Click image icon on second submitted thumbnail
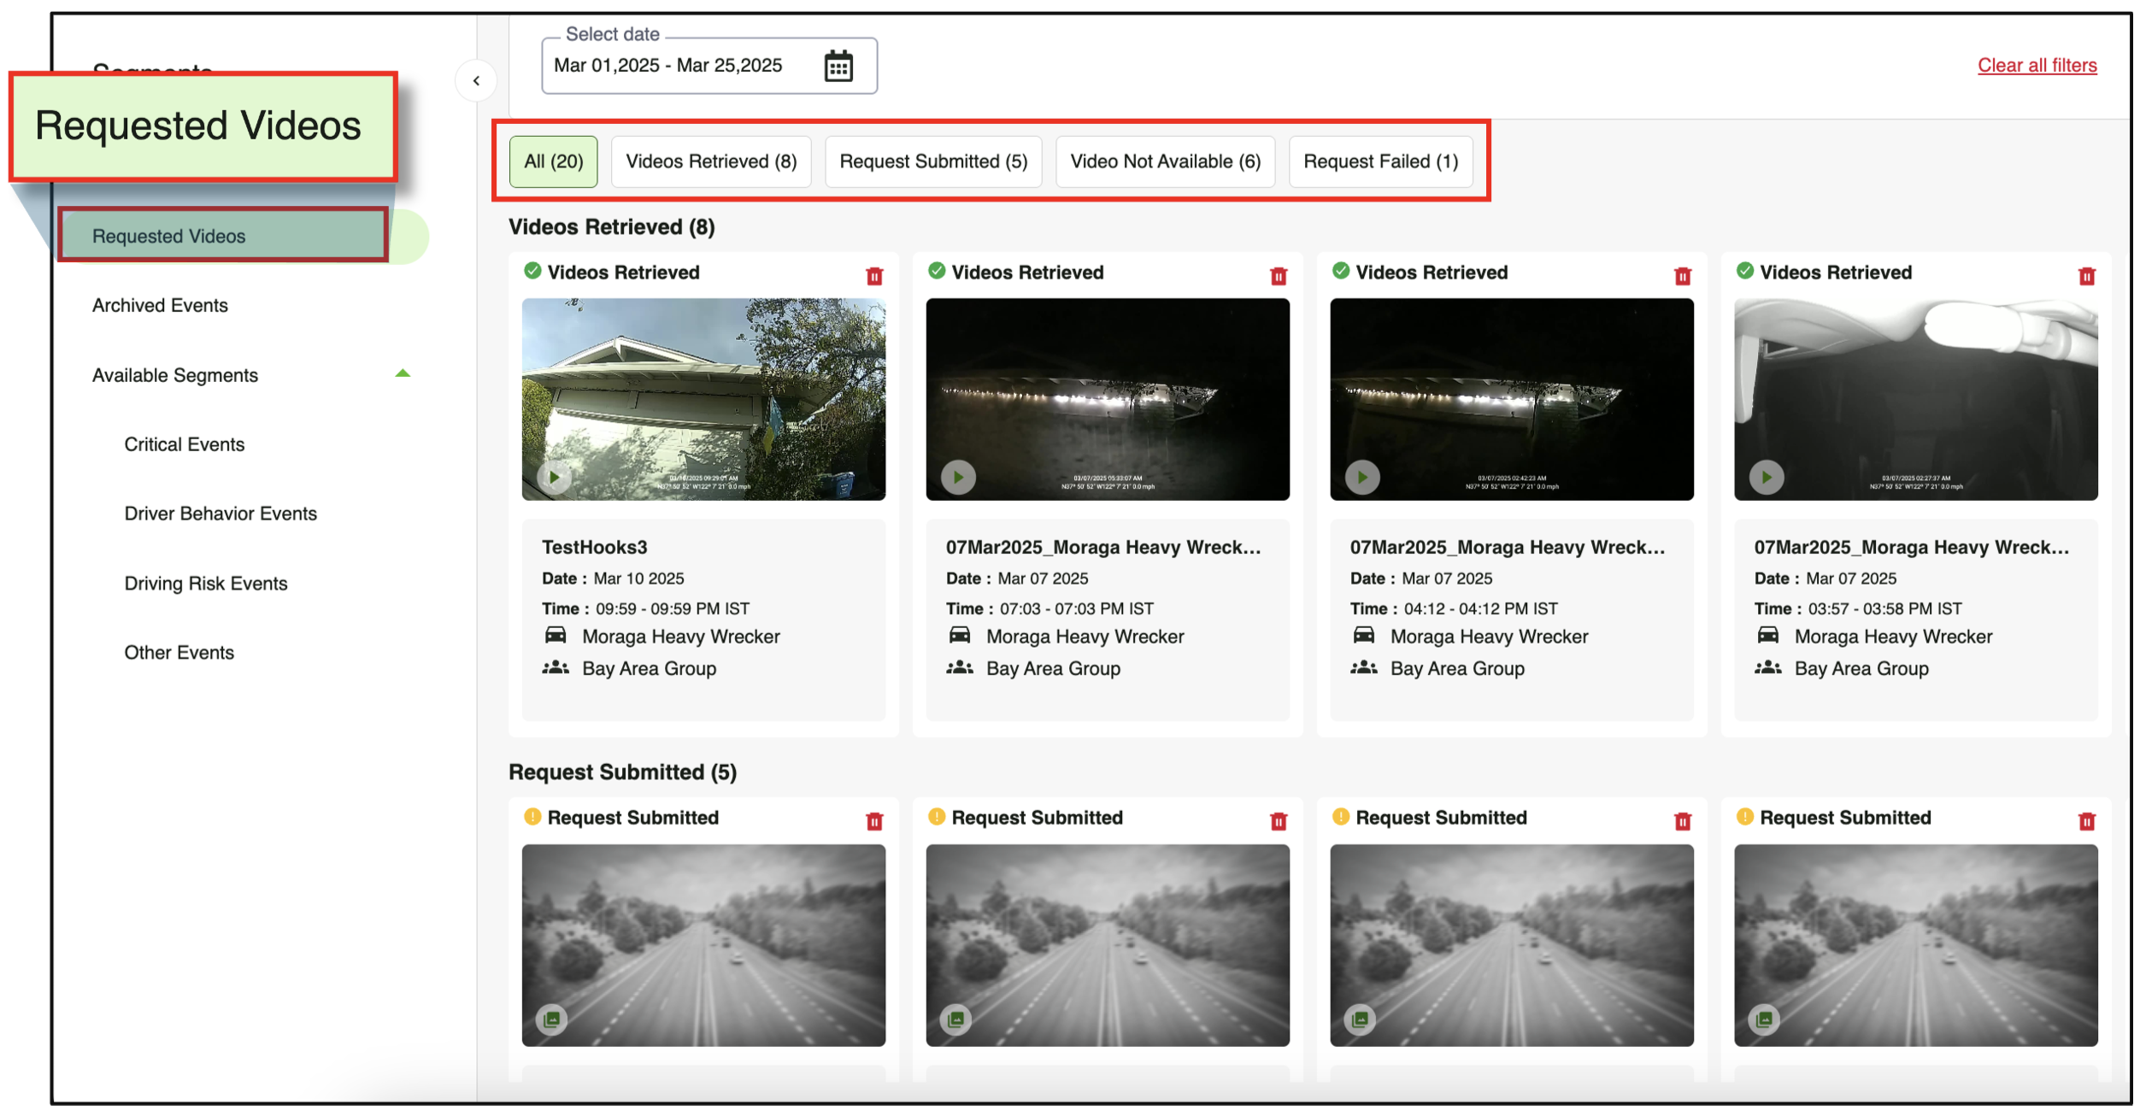This screenshot has width=2140, height=1116. tap(955, 1019)
